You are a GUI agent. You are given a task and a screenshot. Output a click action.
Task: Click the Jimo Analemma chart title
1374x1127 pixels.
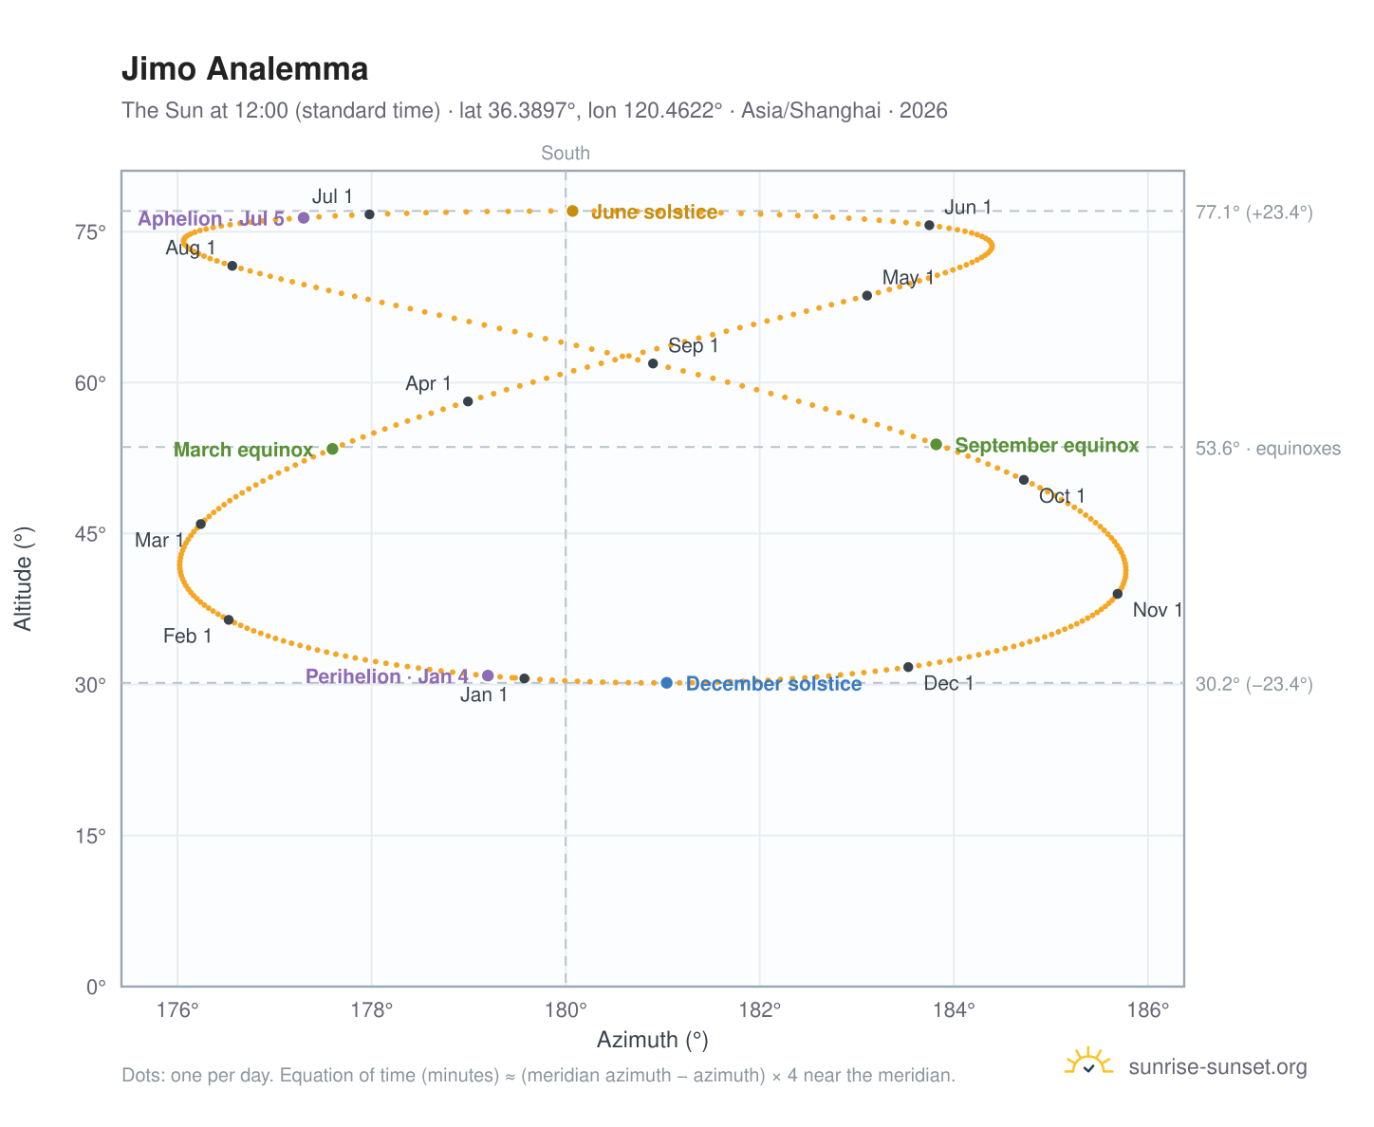tap(245, 69)
